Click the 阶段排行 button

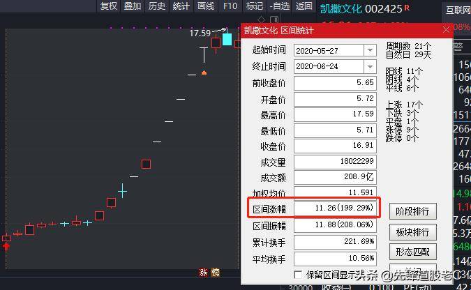coord(412,211)
